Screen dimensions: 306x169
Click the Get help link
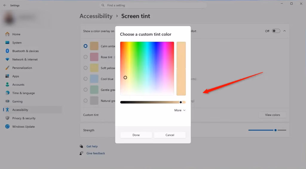click(x=92, y=146)
